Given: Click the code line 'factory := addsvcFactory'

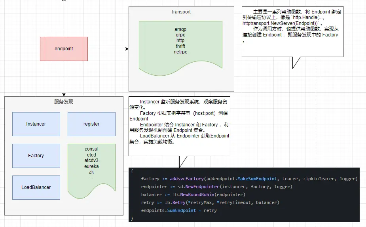Looking at the screenshot, I should (249, 179).
